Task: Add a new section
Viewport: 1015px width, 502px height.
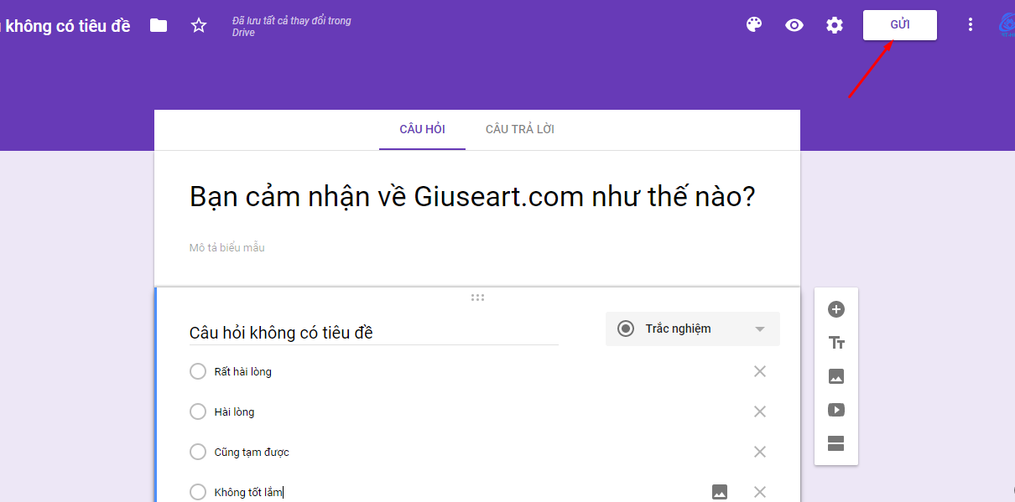Action: point(836,443)
